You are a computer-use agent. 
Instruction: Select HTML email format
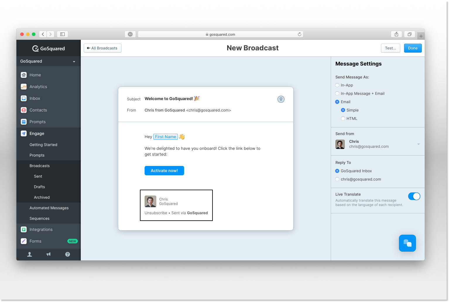[x=343, y=119]
